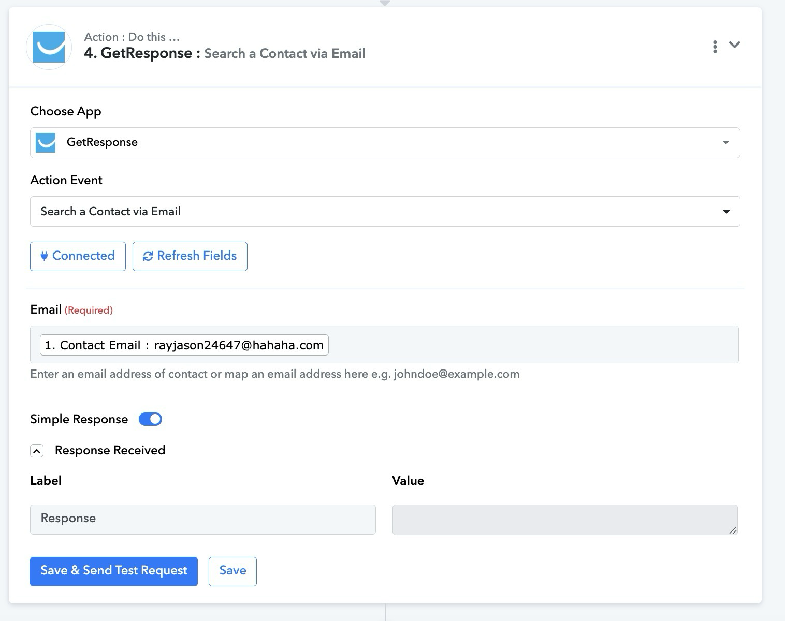Click GetResponse icon inside Choose App field
Screen dimensions: 785x621
46,142
